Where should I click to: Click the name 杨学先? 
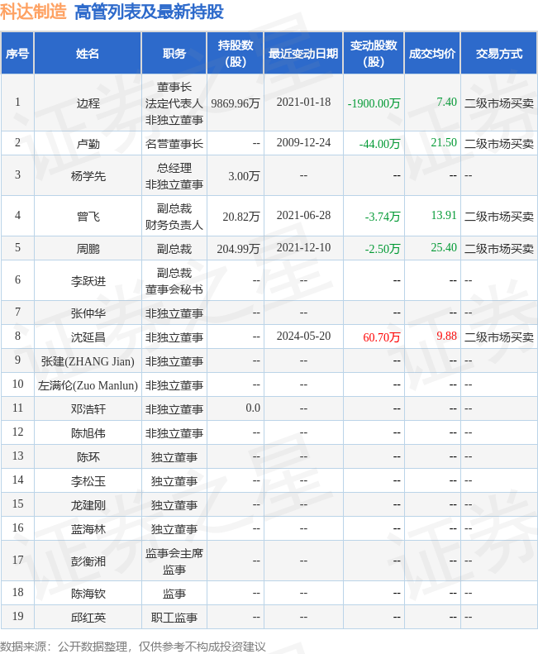tap(88, 176)
